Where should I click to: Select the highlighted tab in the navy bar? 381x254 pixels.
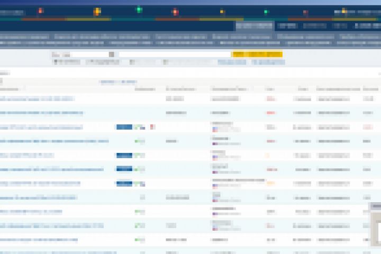click(x=255, y=26)
